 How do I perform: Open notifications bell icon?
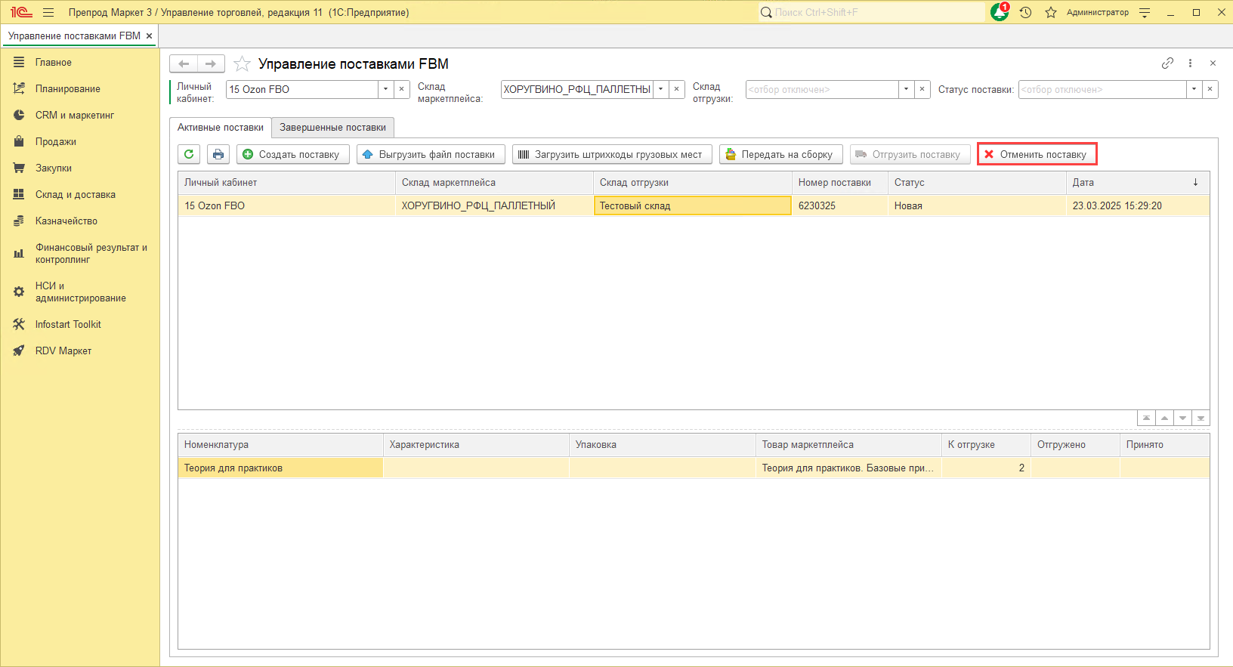[1000, 12]
